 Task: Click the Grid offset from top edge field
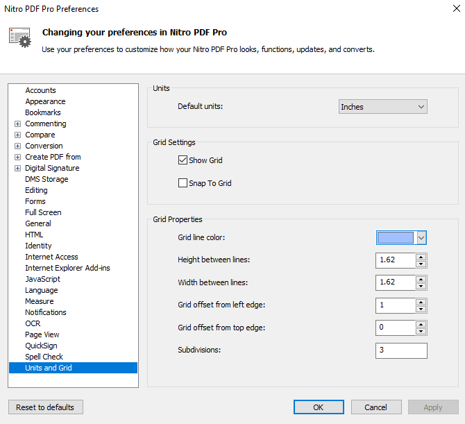point(396,328)
